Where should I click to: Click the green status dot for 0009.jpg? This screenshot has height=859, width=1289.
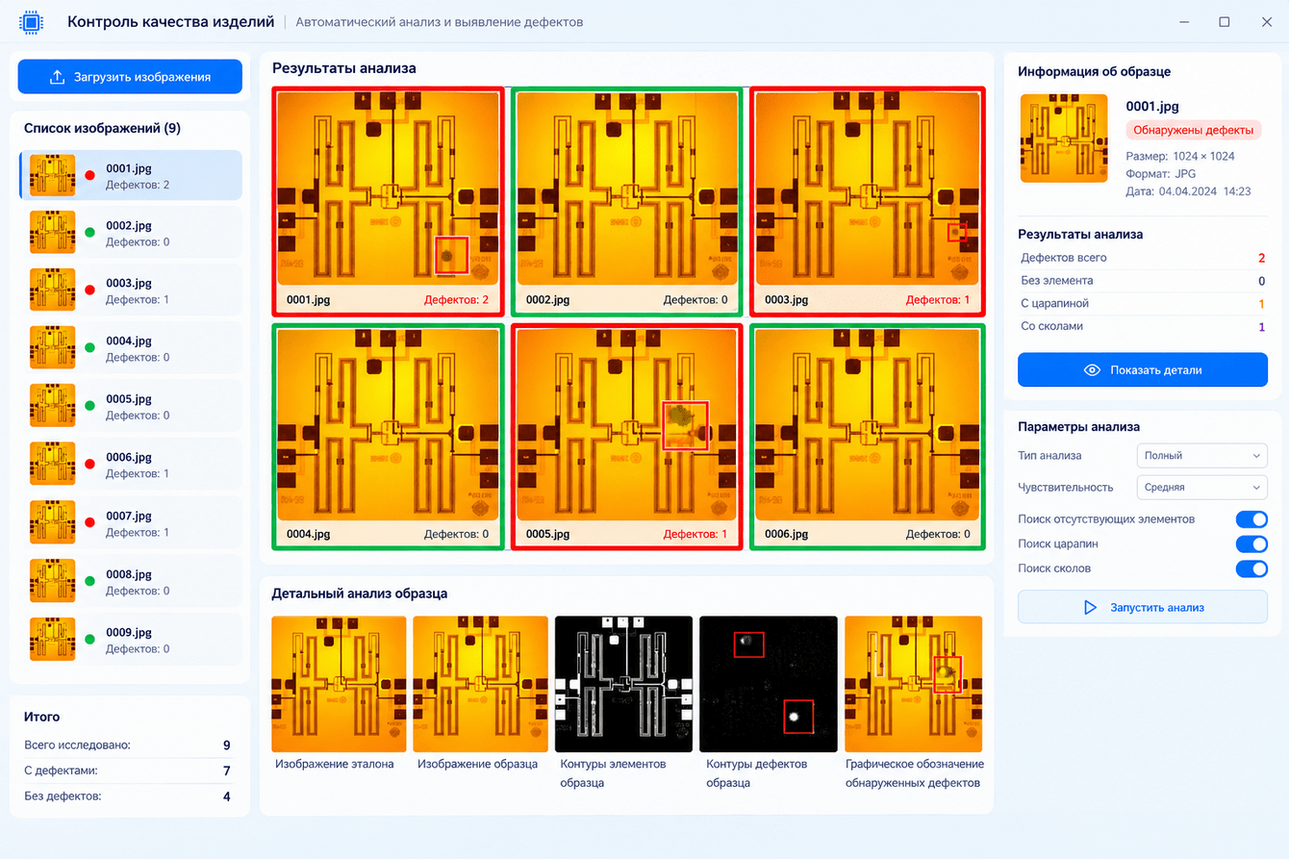coord(90,640)
